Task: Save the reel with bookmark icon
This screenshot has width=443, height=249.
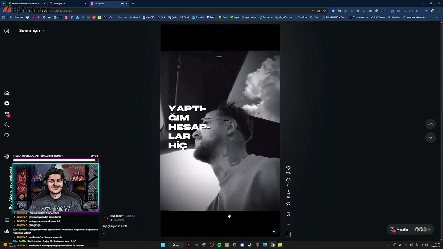Action: coord(288,214)
